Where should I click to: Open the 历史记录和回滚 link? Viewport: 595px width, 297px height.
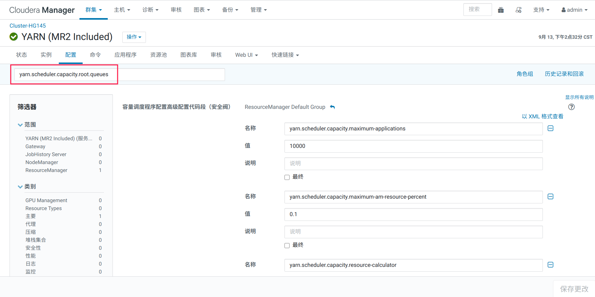[x=564, y=74]
